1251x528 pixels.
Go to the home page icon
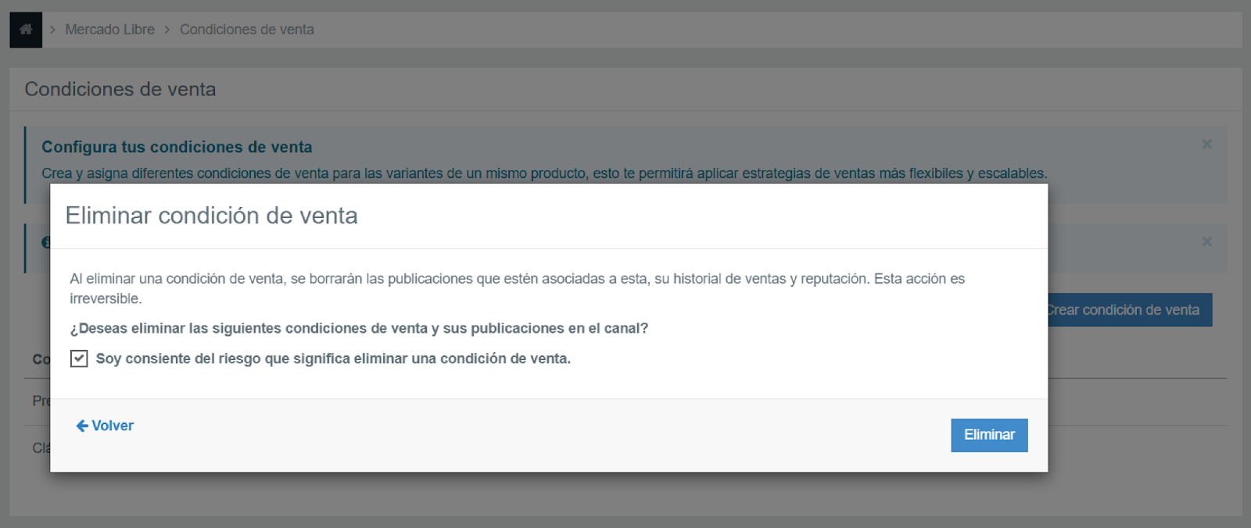25,30
